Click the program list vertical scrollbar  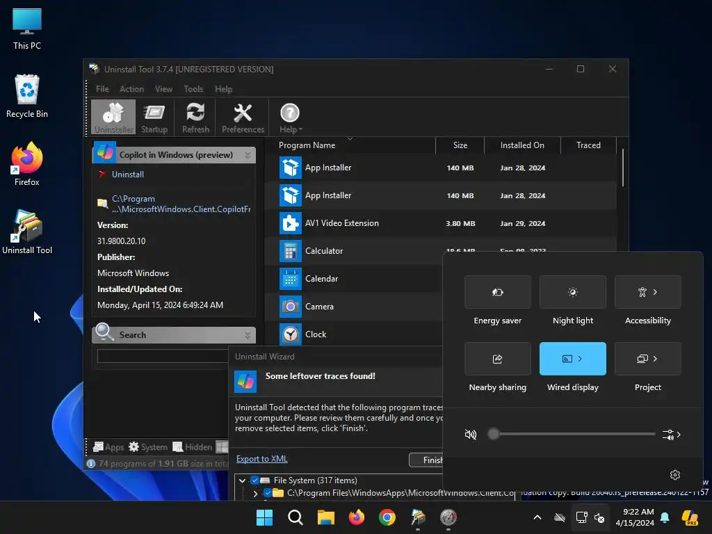[x=622, y=167]
